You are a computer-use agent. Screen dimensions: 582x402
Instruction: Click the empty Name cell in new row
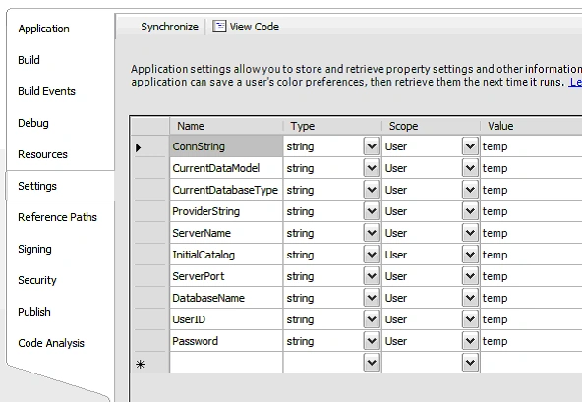point(226,363)
